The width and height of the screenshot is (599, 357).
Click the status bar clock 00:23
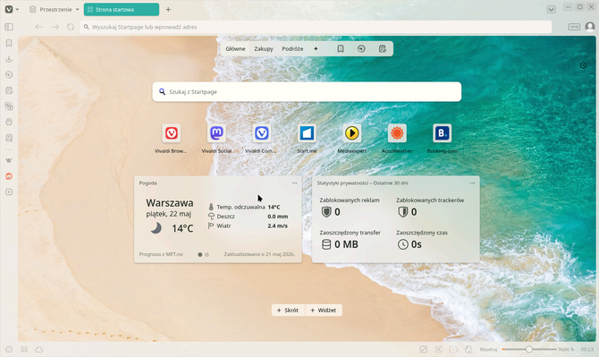pyautogui.click(x=587, y=349)
